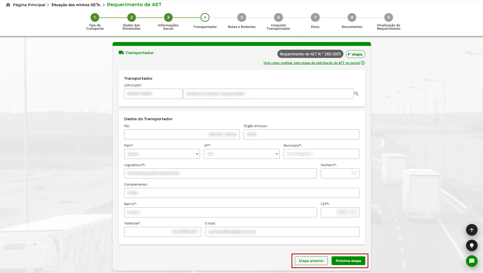Open Página Principal breadcrumb link
The height and width of the screenshot is (273, 483).
coord(29,5)
